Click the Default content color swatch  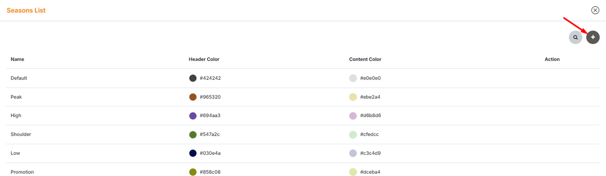tap(353, 78)
